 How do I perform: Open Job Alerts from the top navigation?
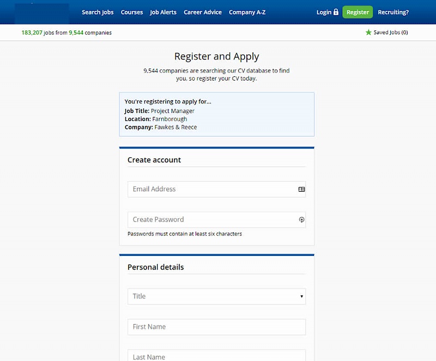(x=163, y=12)
